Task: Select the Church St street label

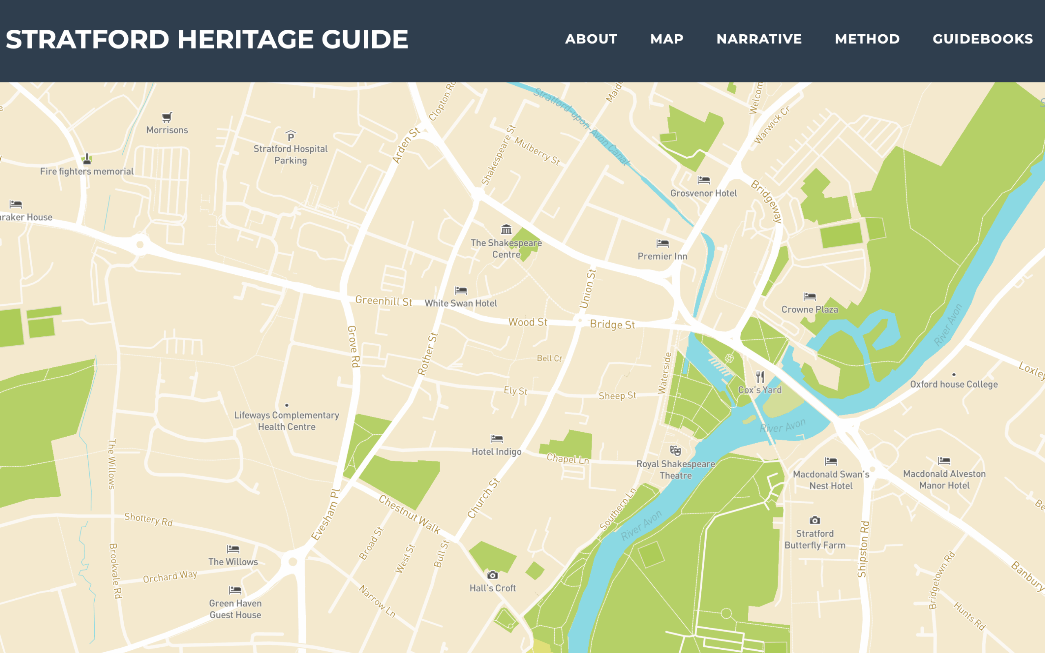Action: pyautogui.click(x=484, y=498)
